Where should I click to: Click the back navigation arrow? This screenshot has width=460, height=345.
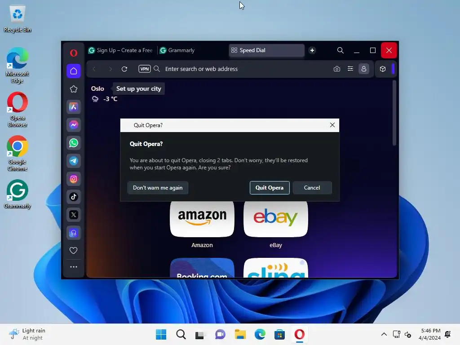point(94,69)
